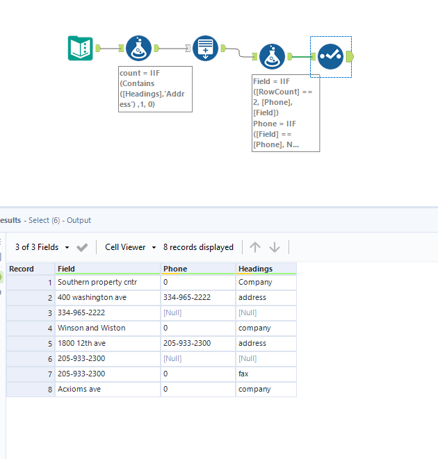Click the Phone column header
438x459 pixels.
pos(198,269)
